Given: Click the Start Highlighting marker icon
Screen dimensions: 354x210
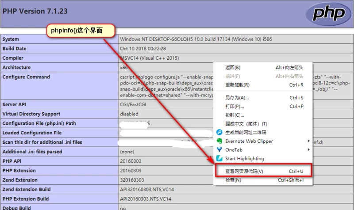Looking at the screenshot, I should coord(219,158).
